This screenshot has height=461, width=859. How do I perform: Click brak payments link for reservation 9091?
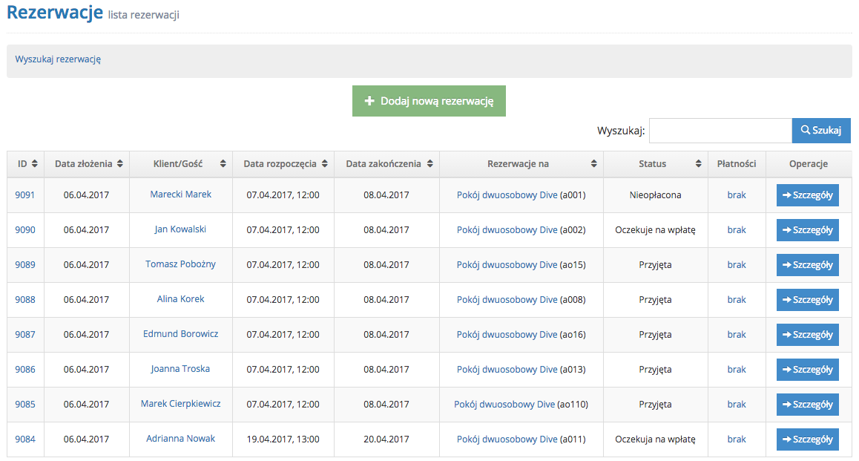tap(737, 195)
